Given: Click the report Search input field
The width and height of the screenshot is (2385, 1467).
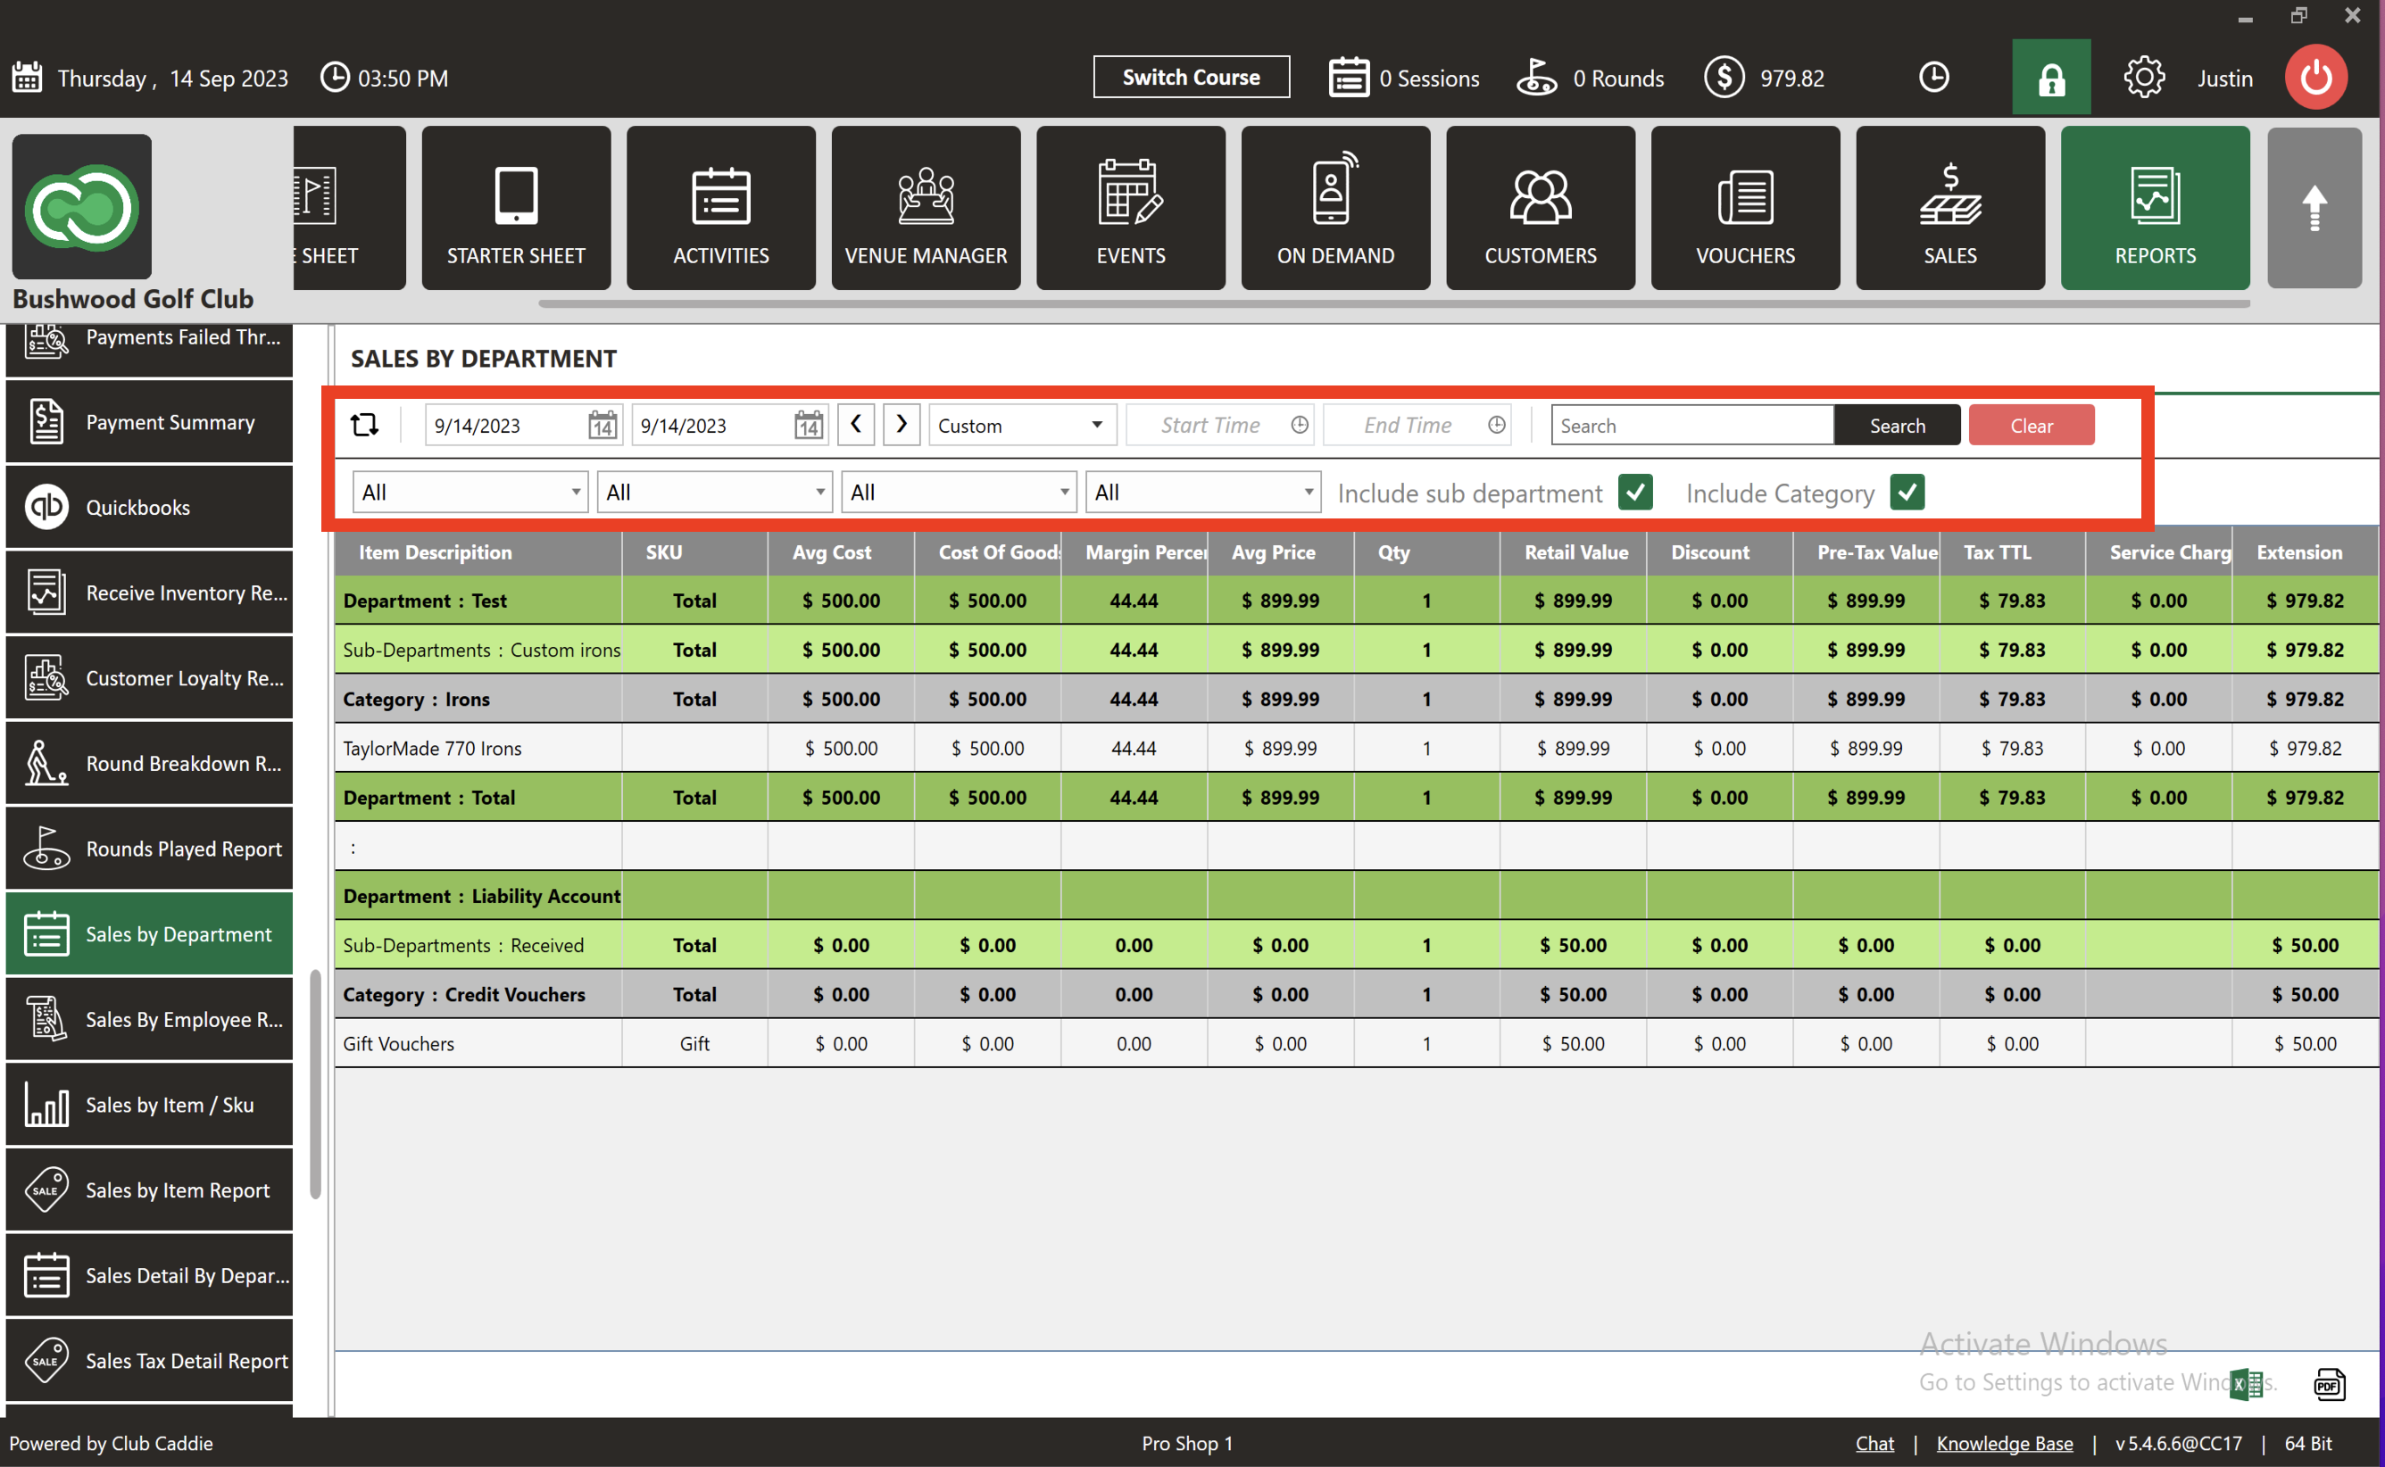Looking at the screenshot, I should 1691,425.
